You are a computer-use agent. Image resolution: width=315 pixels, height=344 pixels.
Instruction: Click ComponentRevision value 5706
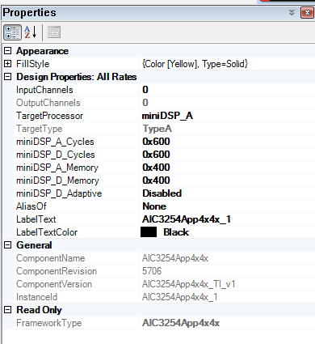pyautogui.click(x=152, y=271)
